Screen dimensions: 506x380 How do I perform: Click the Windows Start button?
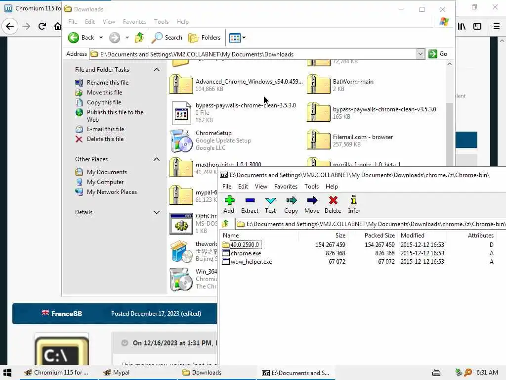(8, 373)
